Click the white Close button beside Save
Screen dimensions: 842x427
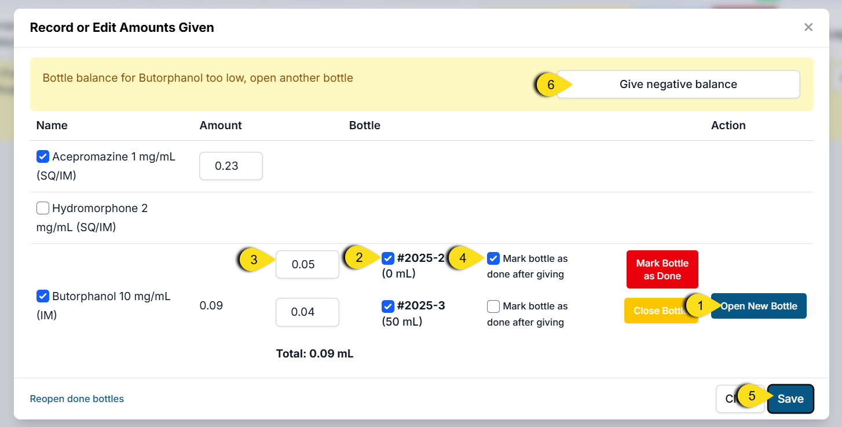click(x=727, y=399)
